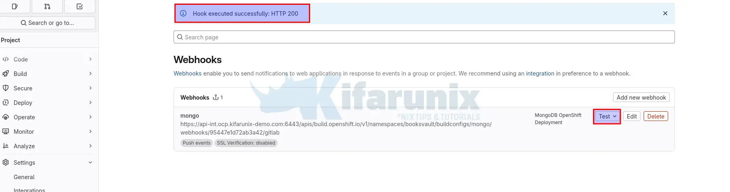Follow the integration link in description
This screenshot has height=192, width=730.
[540, 74]
